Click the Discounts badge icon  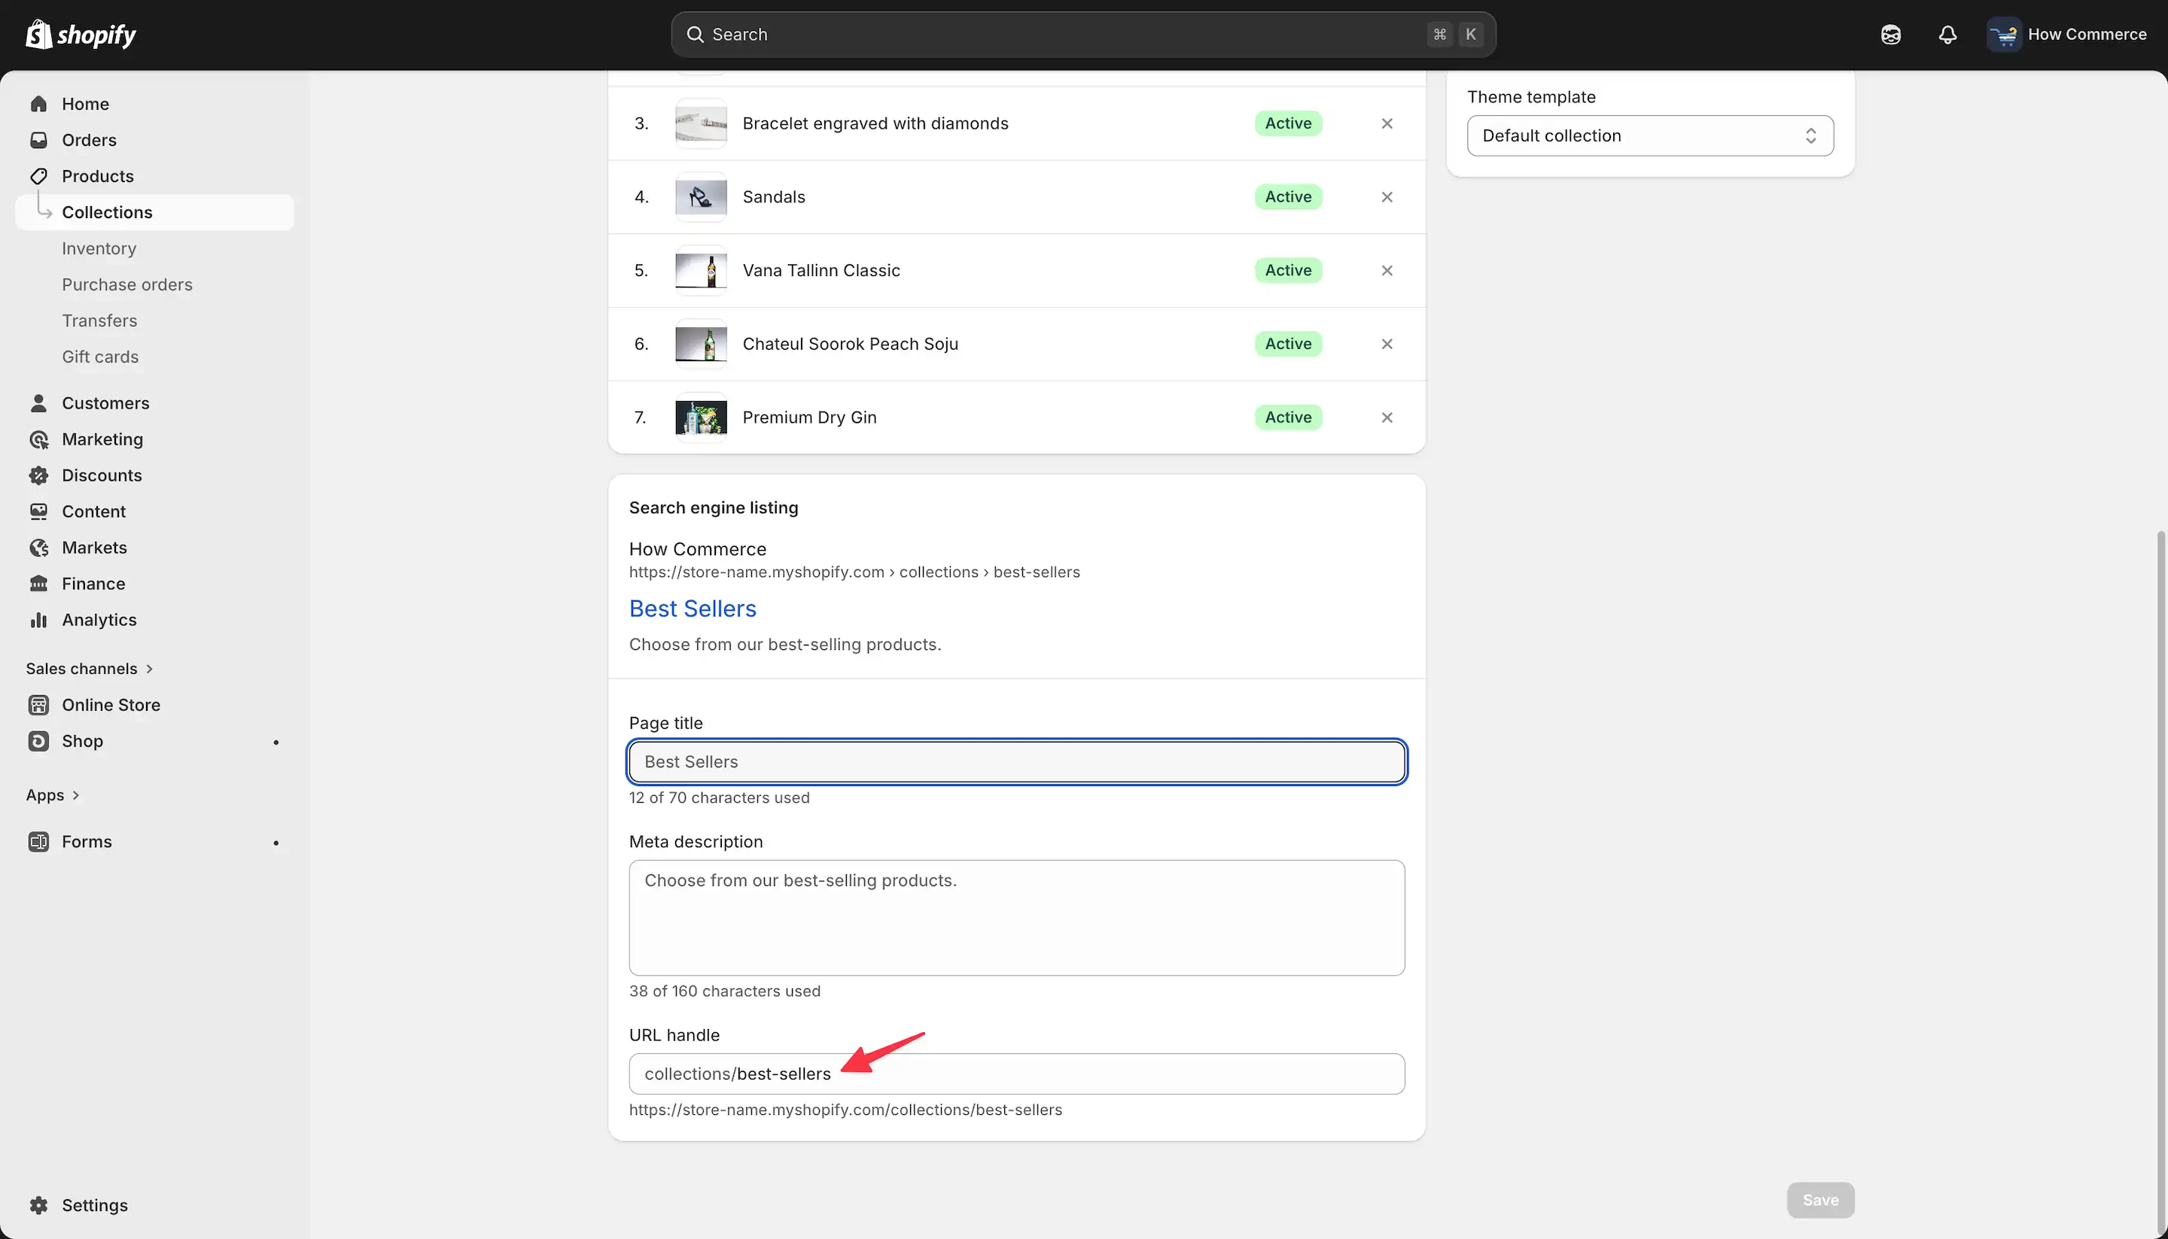(x=38, y=475)
